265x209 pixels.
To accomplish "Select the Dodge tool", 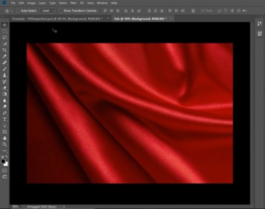I will tap(5, 107).
